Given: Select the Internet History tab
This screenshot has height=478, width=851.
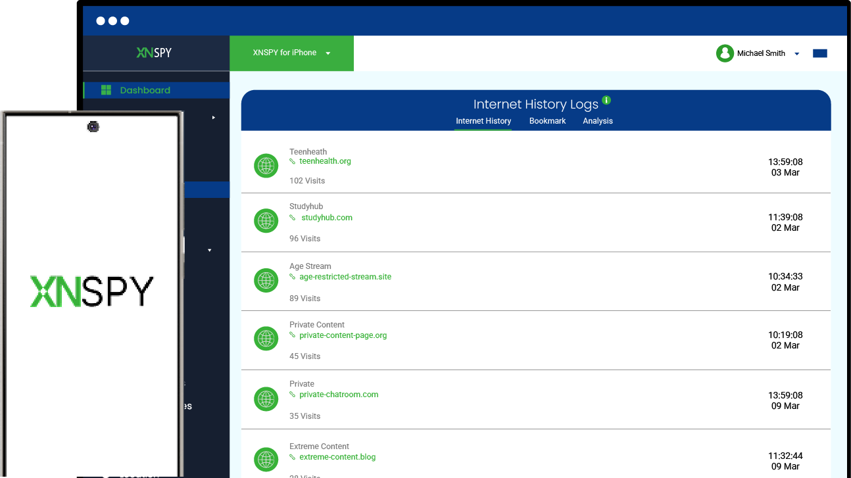Looking at the screenshot, I should pyautogui.click(x=483, y=121).
